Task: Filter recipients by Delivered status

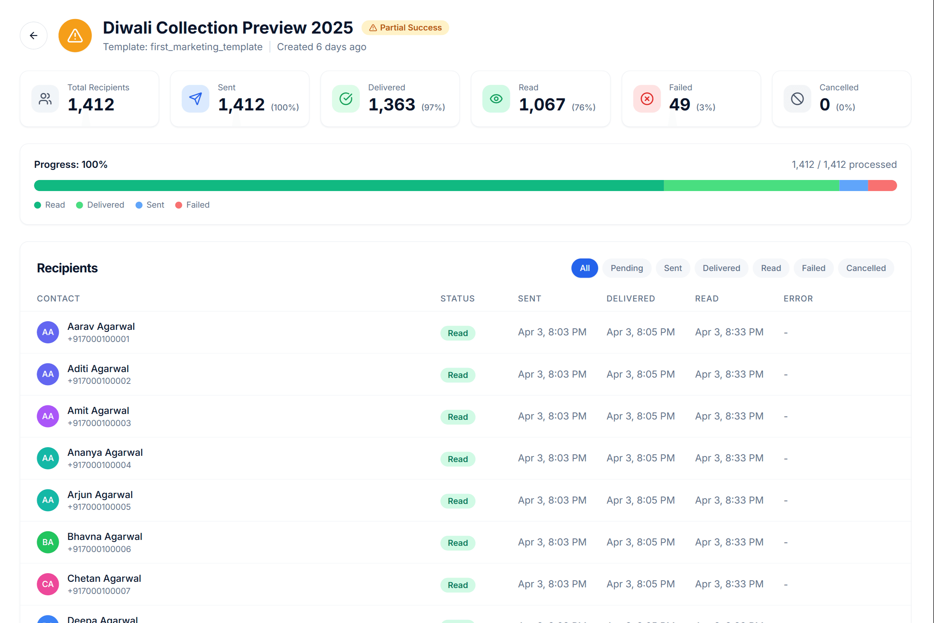Action: tap(721, 268)
